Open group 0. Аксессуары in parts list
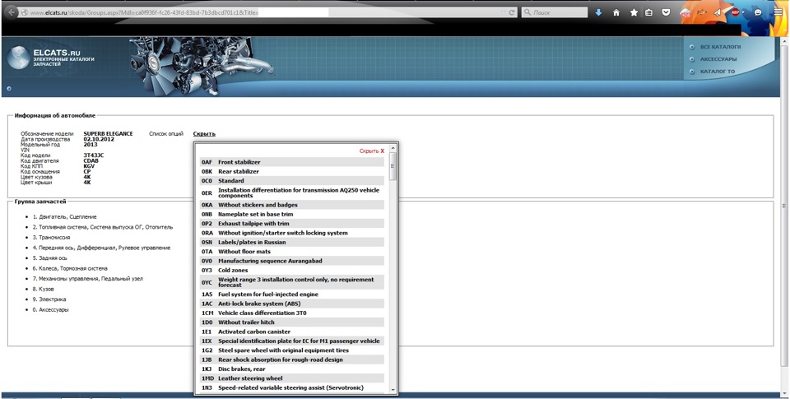790x399 pixels. click(50, 310)
